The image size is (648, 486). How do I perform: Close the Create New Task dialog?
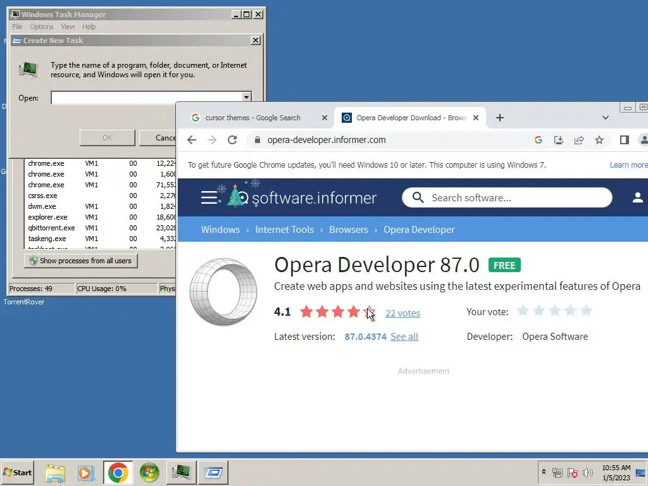[256, 40]
